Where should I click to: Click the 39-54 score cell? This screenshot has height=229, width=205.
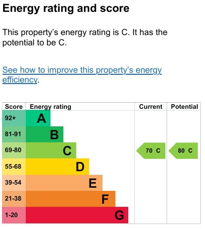point(14,183)
